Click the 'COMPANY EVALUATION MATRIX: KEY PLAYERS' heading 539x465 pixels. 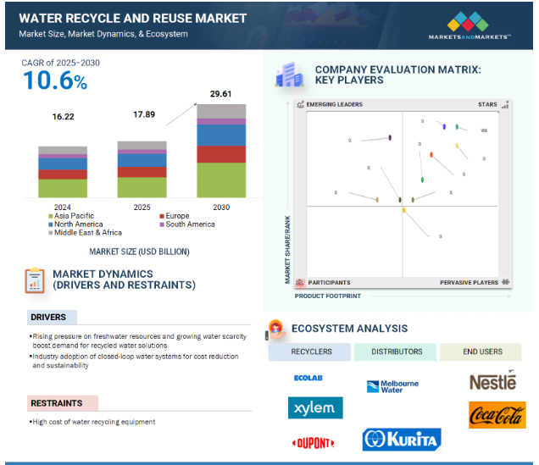point(398,75)
